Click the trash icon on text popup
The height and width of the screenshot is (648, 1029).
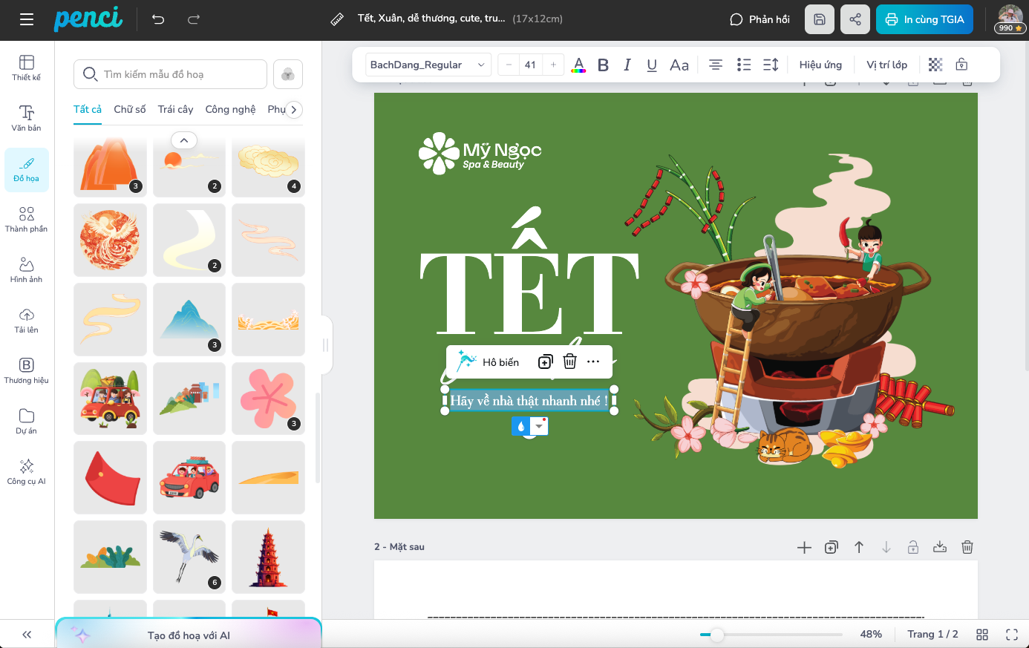point(569,361)
